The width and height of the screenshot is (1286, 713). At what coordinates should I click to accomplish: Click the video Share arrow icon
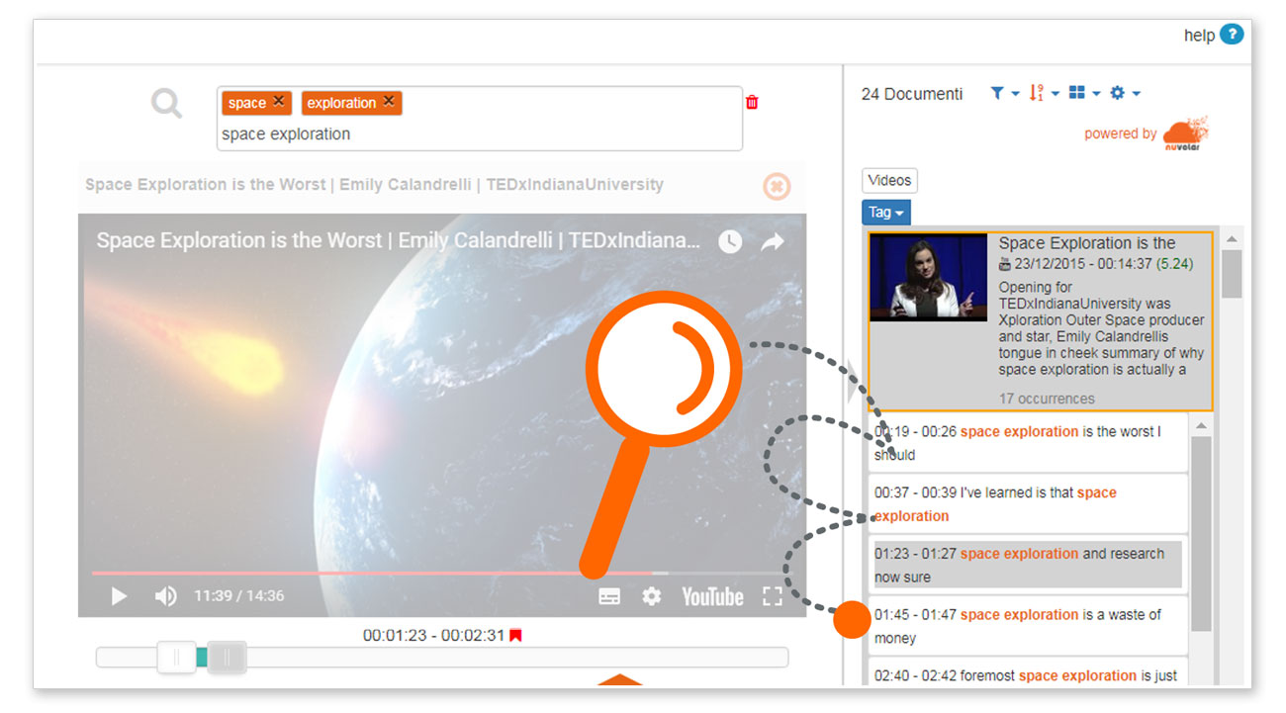click(x=773, y=241)
